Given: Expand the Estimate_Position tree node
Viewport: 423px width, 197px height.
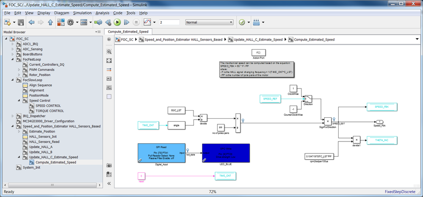Looking at the screenshot, I should [x=19, y=131].
